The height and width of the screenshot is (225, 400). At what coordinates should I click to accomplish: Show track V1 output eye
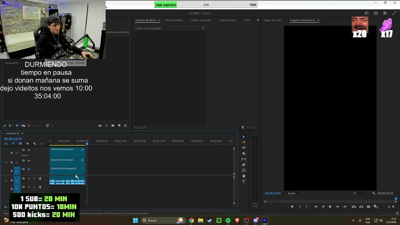pyautogui.click(x=29, y=169)
